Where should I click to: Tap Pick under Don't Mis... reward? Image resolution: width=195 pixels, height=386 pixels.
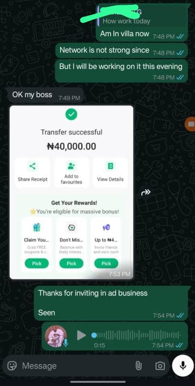point(71,264)
